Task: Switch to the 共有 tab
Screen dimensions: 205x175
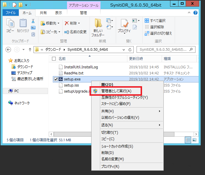Action: 43,13
